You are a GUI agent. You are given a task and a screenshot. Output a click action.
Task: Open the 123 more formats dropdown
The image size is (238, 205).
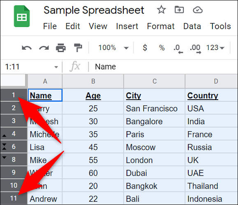pos(215,48)
